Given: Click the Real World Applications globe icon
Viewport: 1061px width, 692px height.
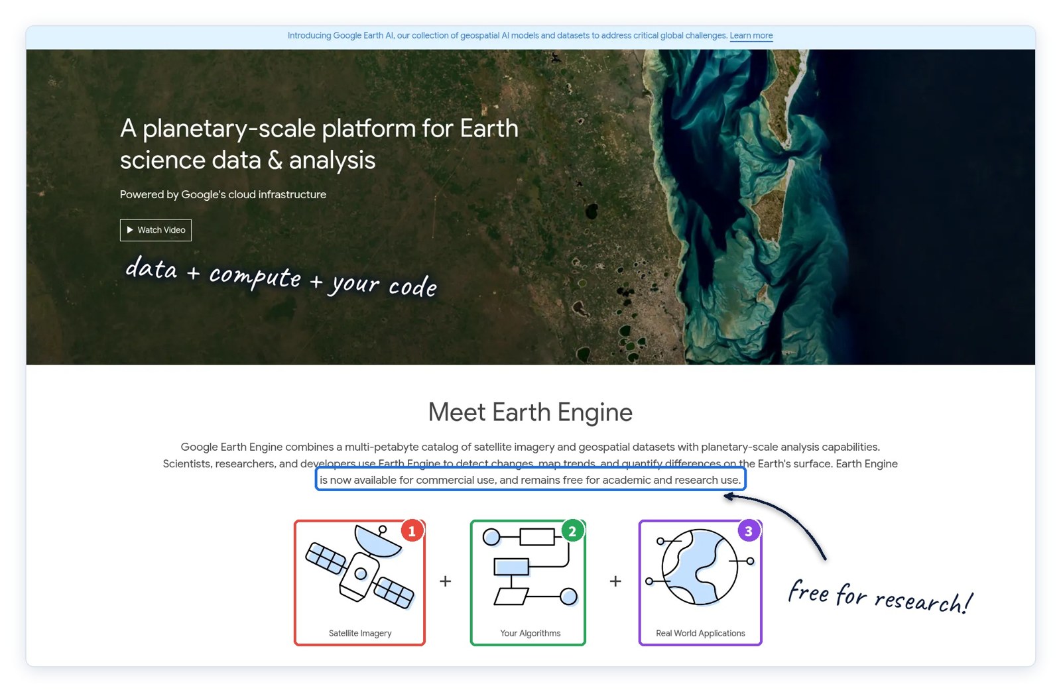Looking at the screenshot, I should point(701,567).
